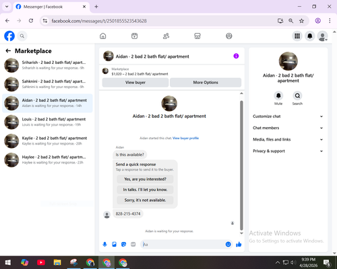The width and height of the screenshot is (337, 269).
Task: Expand the Privacy & support section
Action: pyautogui.click(x=288, y=151)
